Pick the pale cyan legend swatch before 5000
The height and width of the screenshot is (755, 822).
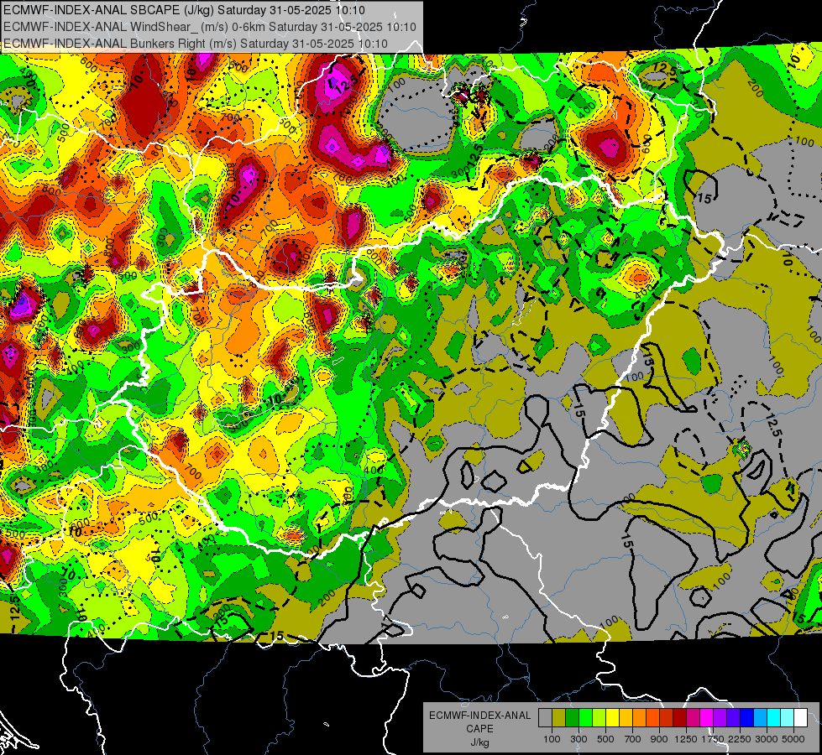(x=787, y=718)
